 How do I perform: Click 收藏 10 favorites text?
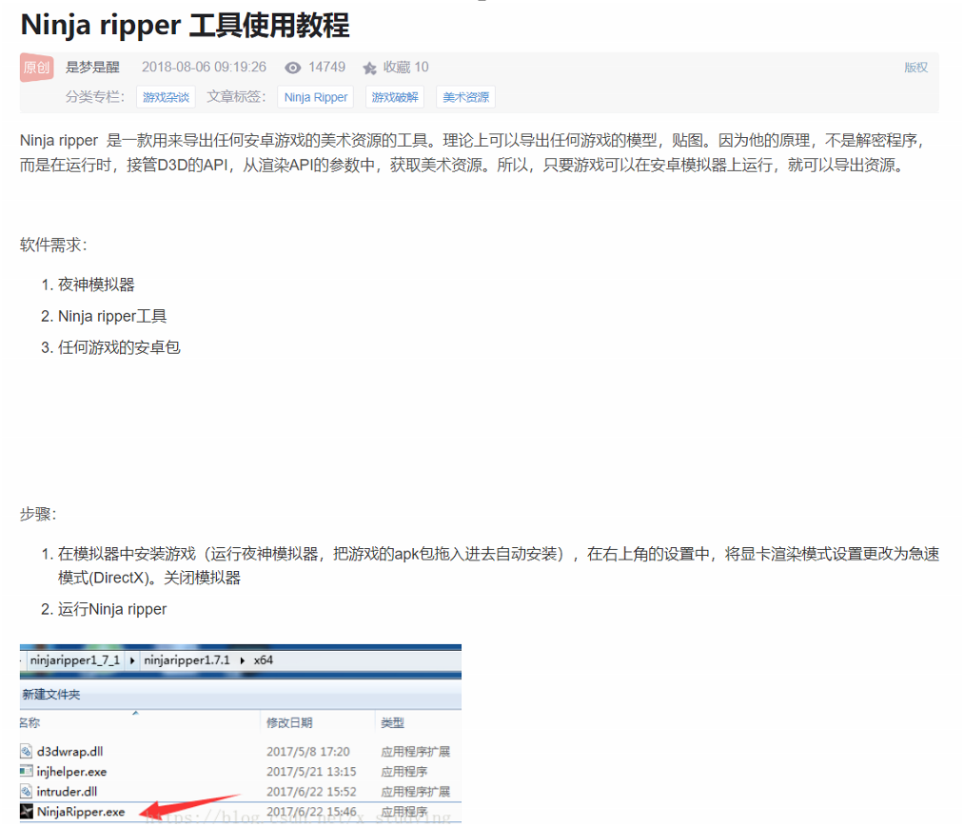pos(405,67)
